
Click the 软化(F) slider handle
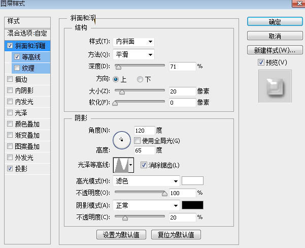[115, 103]
